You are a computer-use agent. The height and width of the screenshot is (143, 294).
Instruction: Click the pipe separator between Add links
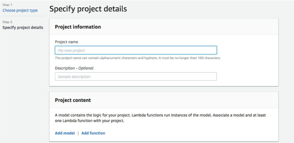point(78,133)
